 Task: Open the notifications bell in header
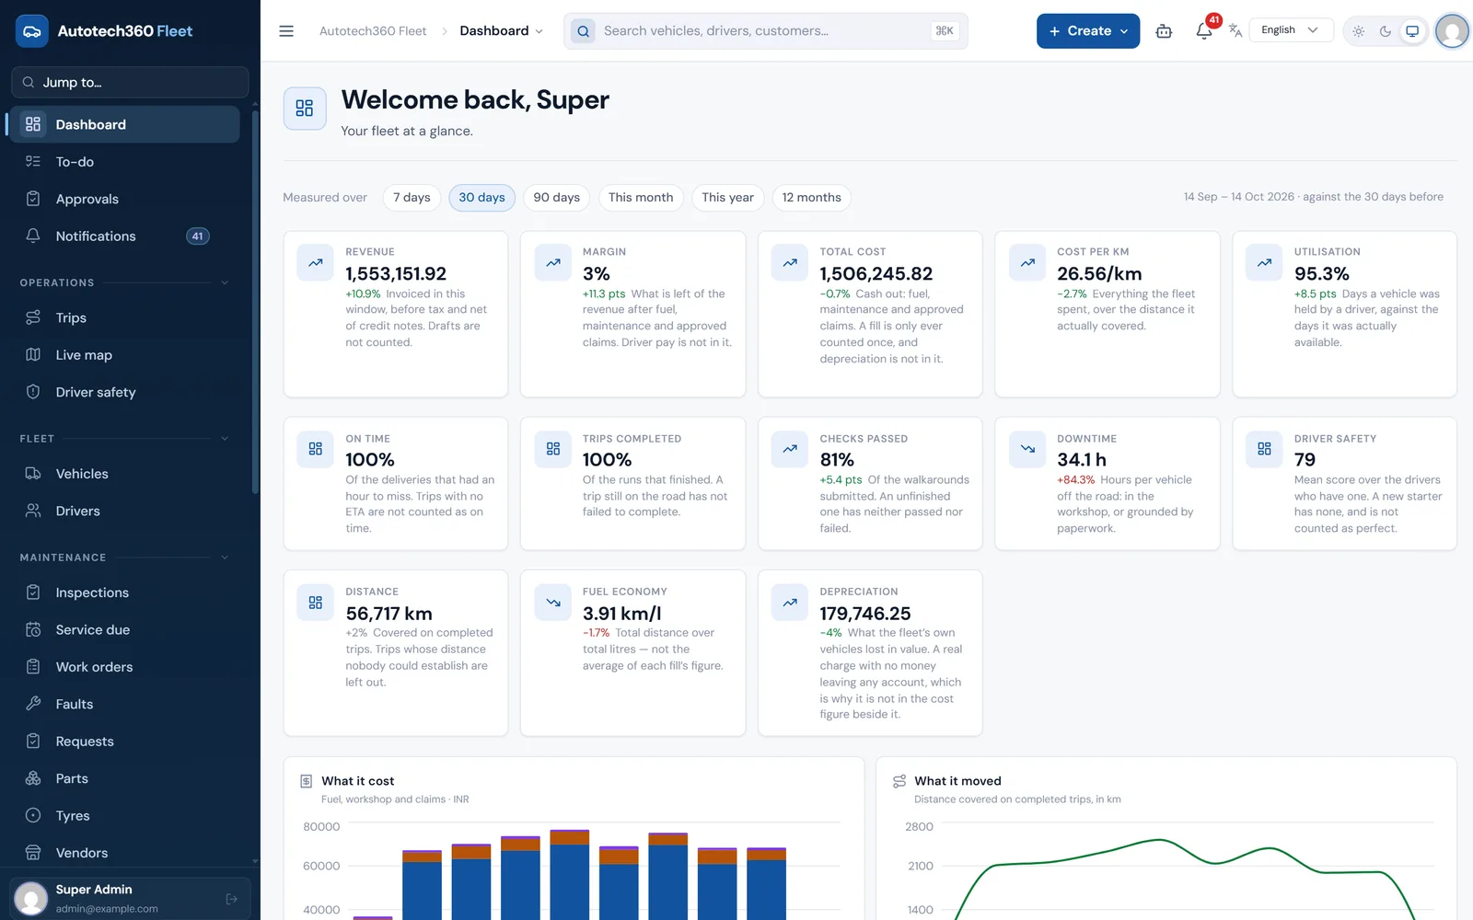point(1204,31)
